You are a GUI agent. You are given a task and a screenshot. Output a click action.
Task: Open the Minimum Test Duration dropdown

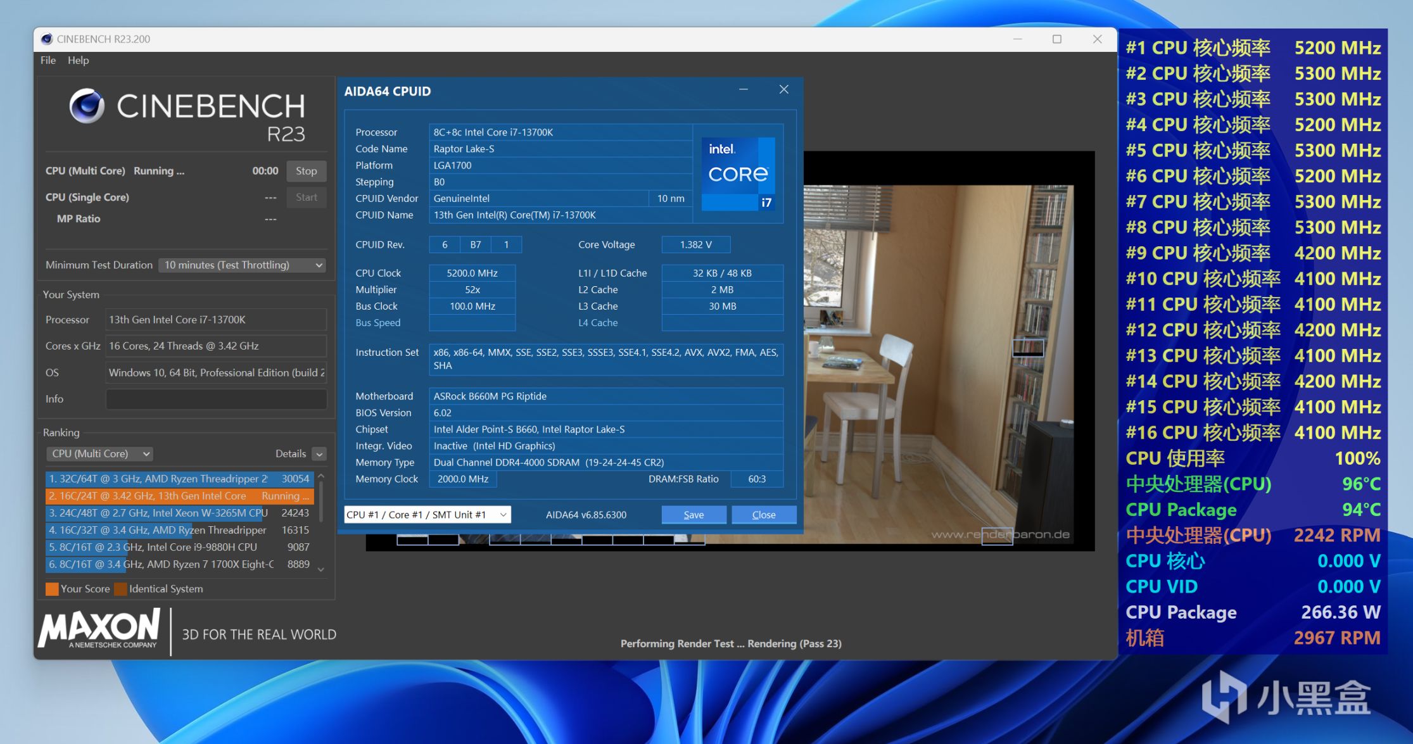(x=243, y=265)
